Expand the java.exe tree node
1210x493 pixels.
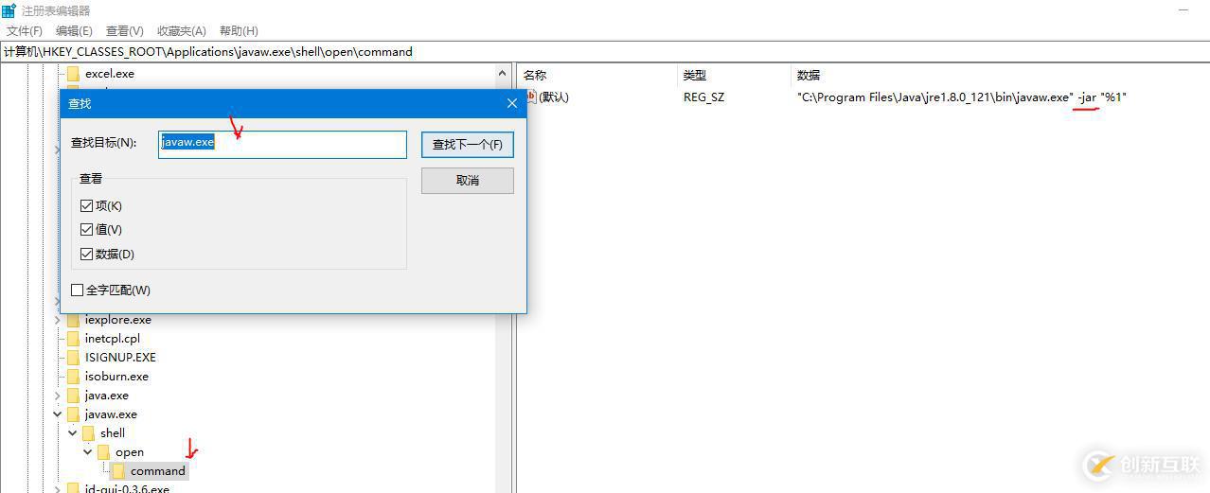point(58,396)
